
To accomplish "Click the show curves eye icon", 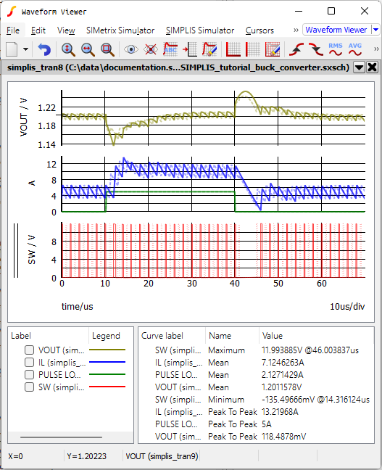I will pyautogui.click(x=131, y=49).
